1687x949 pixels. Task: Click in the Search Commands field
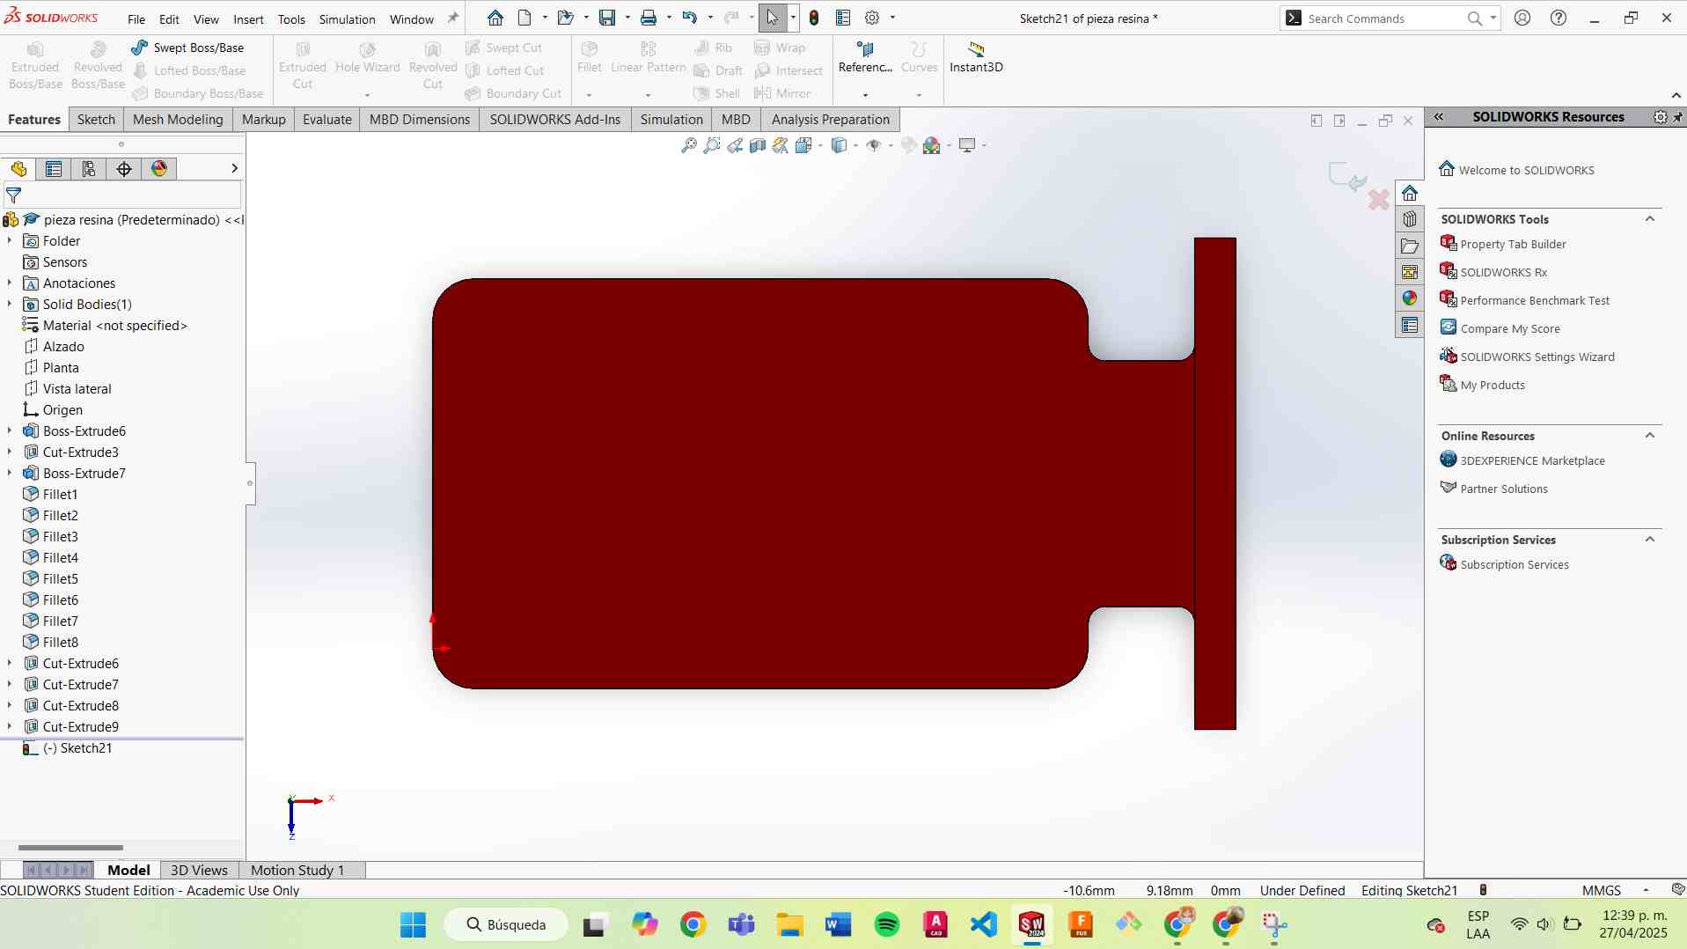click(x=1383, y=18)
